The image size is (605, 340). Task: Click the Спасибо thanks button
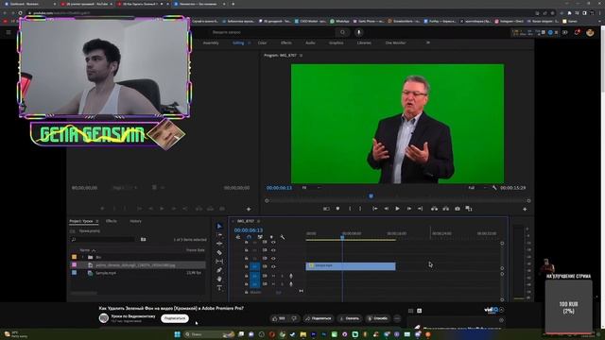click(x=378, y=318)
